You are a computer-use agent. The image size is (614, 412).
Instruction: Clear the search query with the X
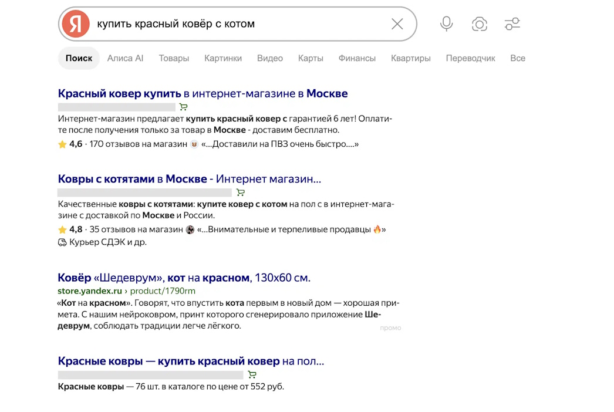point(397,24)
